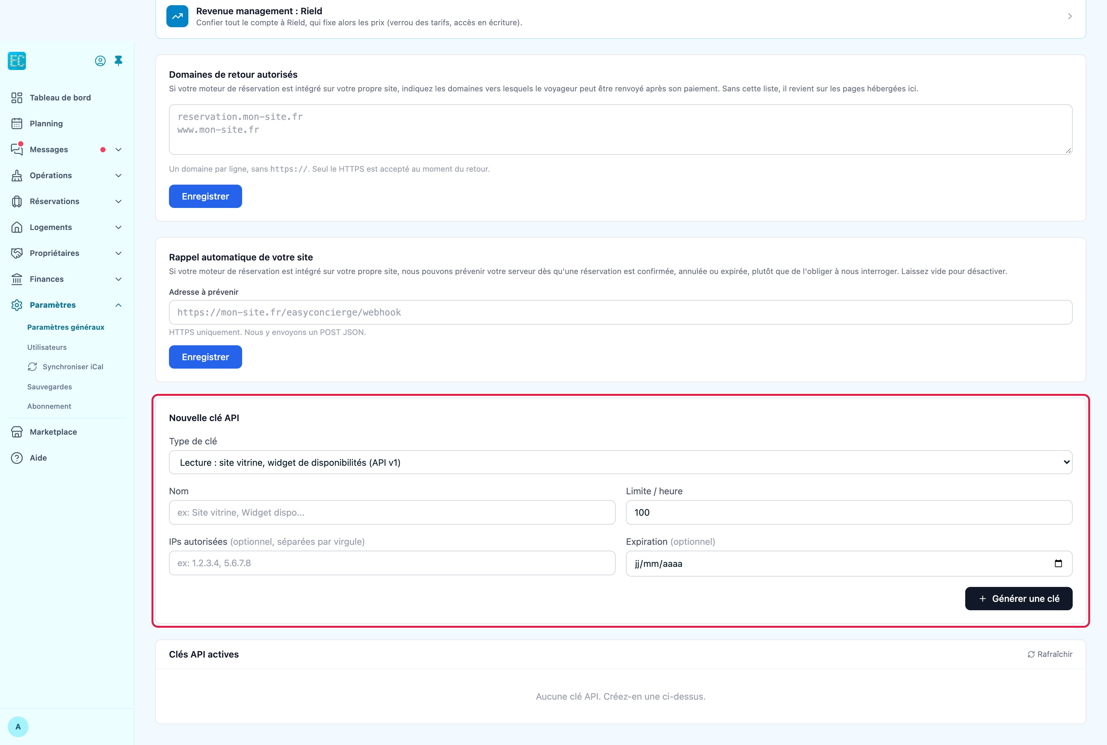The height and width of the screenshot is (745, 1107).
Task: Click the EasyConcierge logo icon
Action: point(17,61)
